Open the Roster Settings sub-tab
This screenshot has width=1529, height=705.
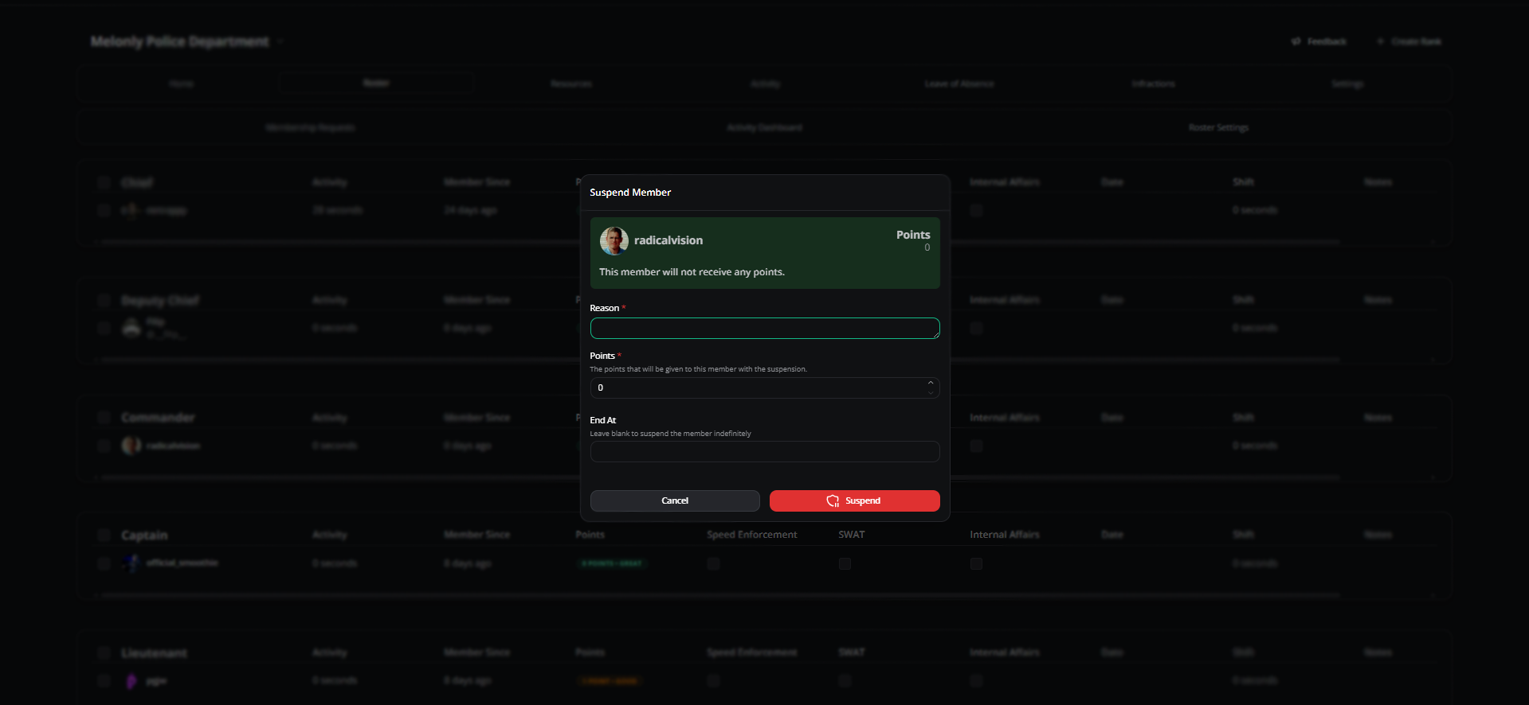(x=1218, y=127)
